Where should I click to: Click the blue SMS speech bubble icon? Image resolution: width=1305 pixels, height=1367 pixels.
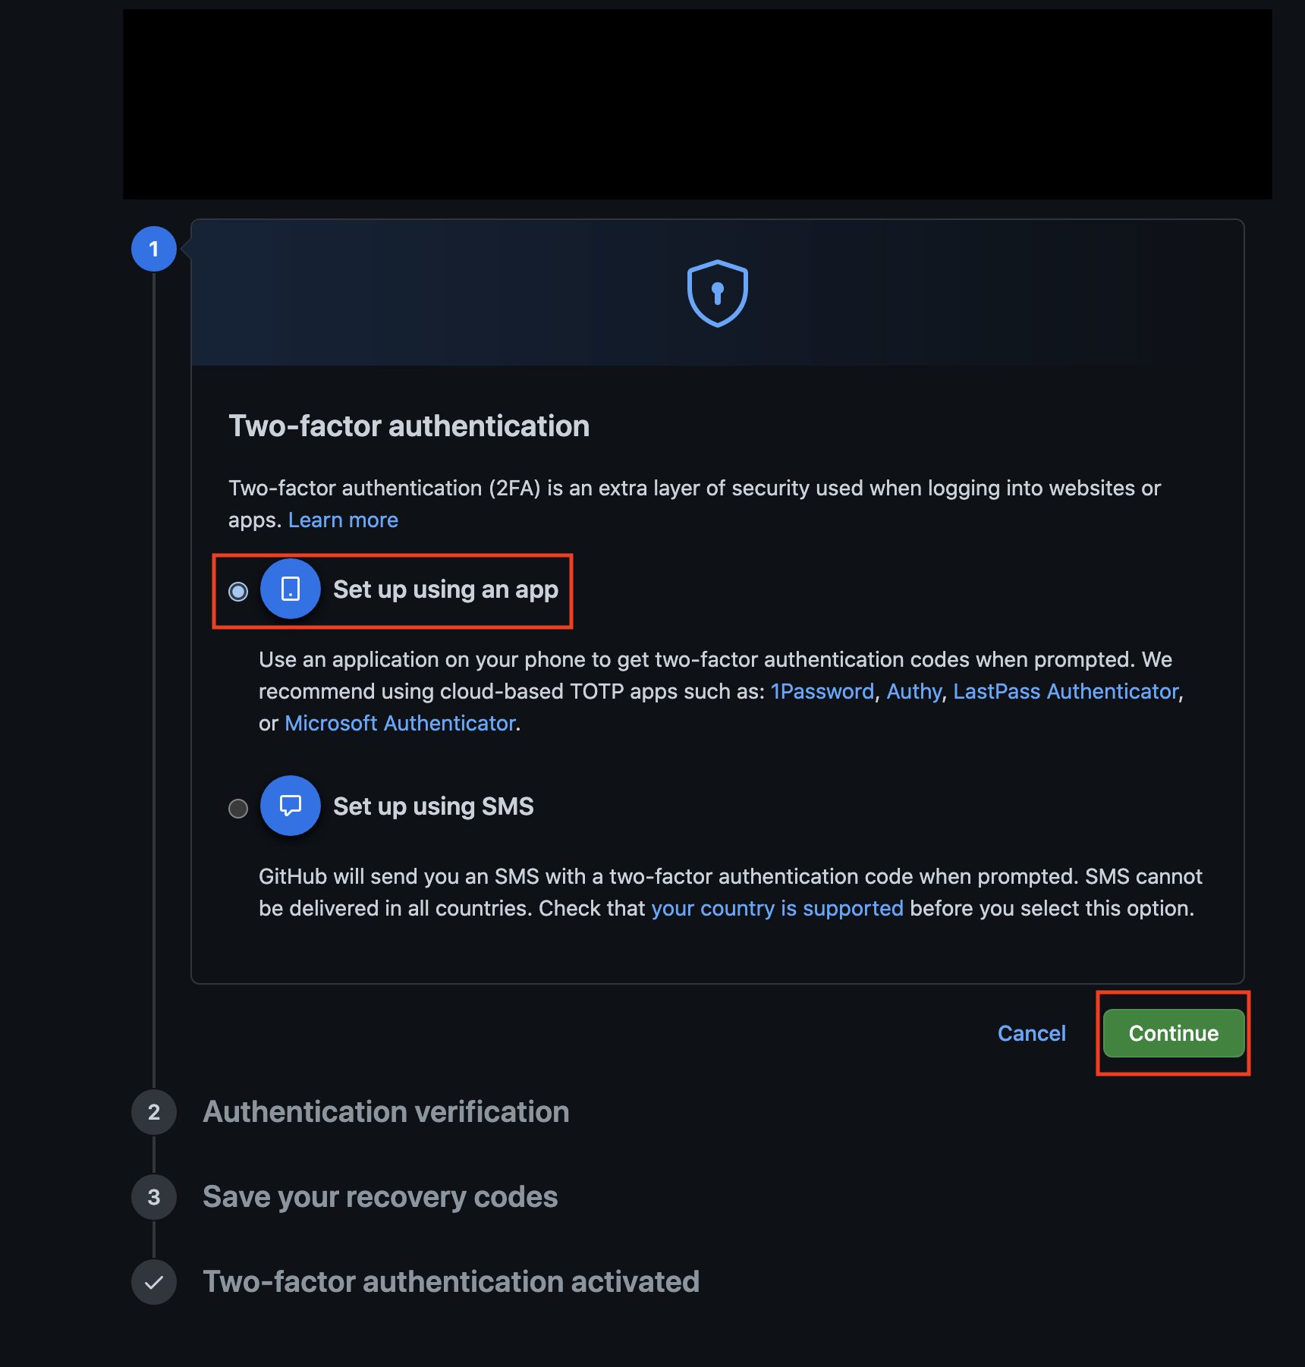coord(290,806)
